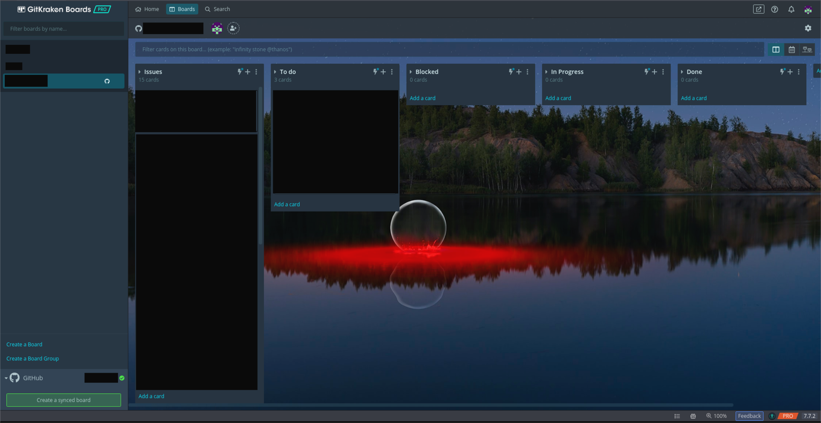Open Issues column options menu
Viewport: 821px width, 423px height.
(x=256, y=72)
